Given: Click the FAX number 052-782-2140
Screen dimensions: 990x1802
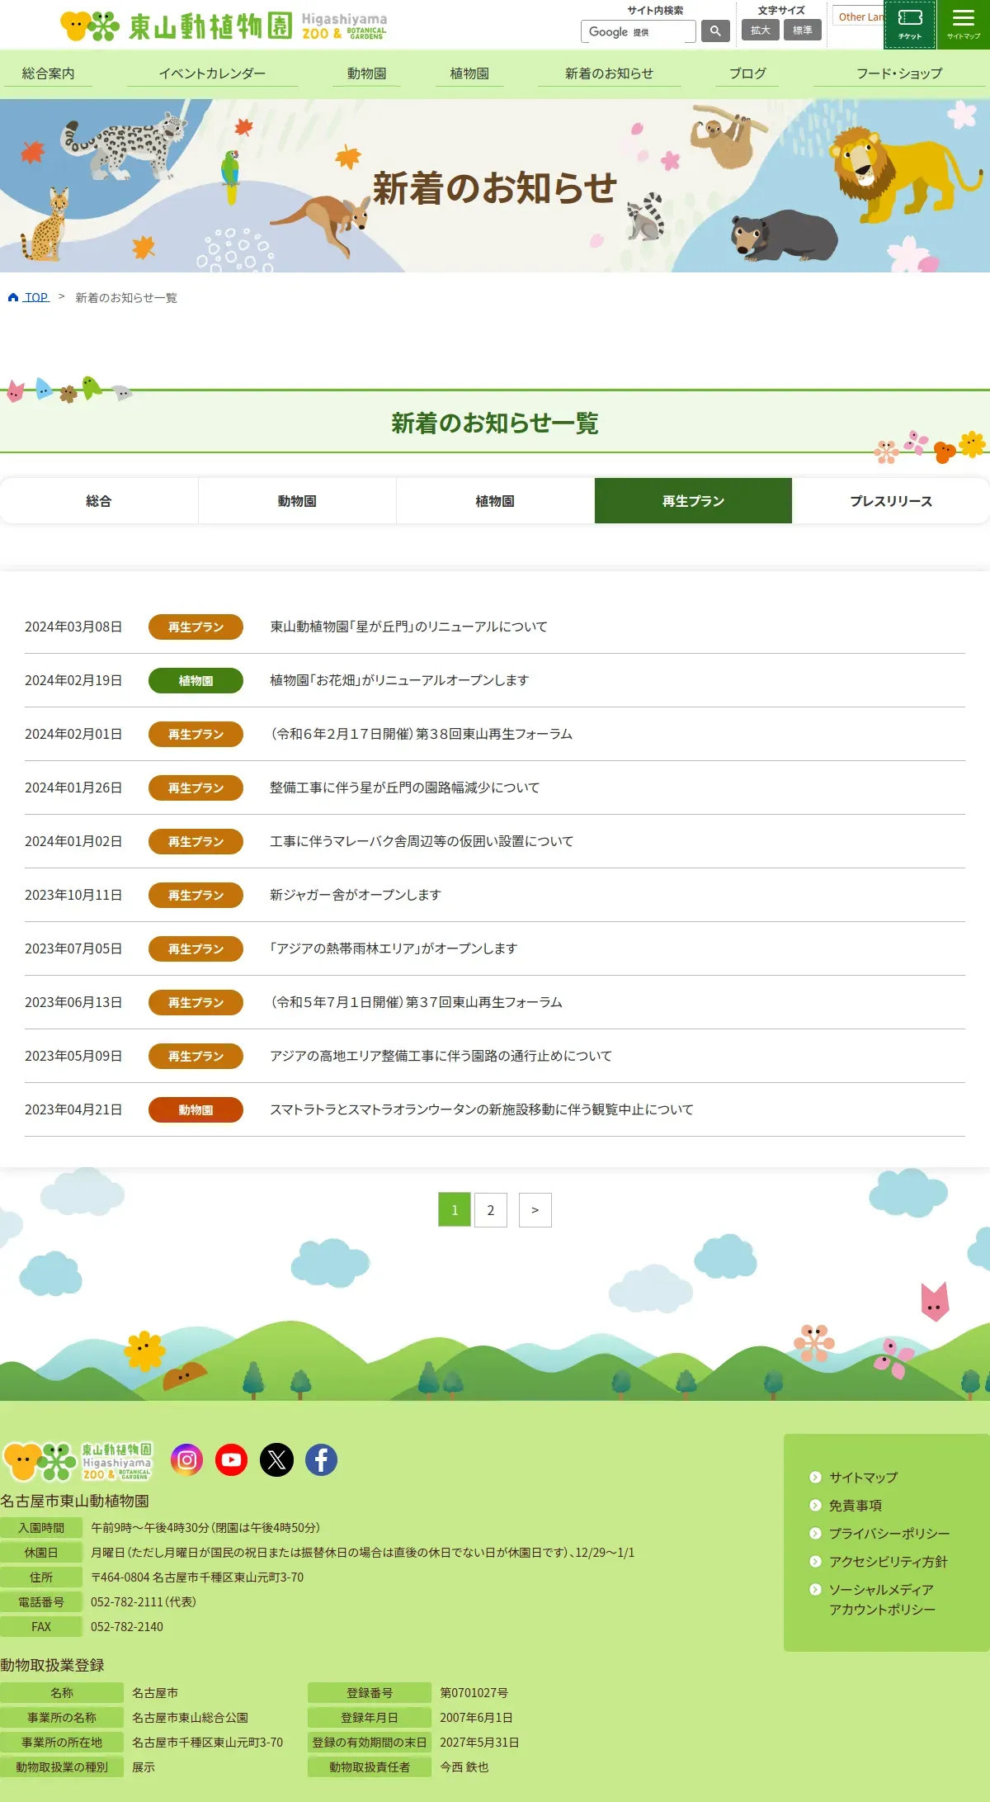Looking at the screenshot, I should point(127,1626).
